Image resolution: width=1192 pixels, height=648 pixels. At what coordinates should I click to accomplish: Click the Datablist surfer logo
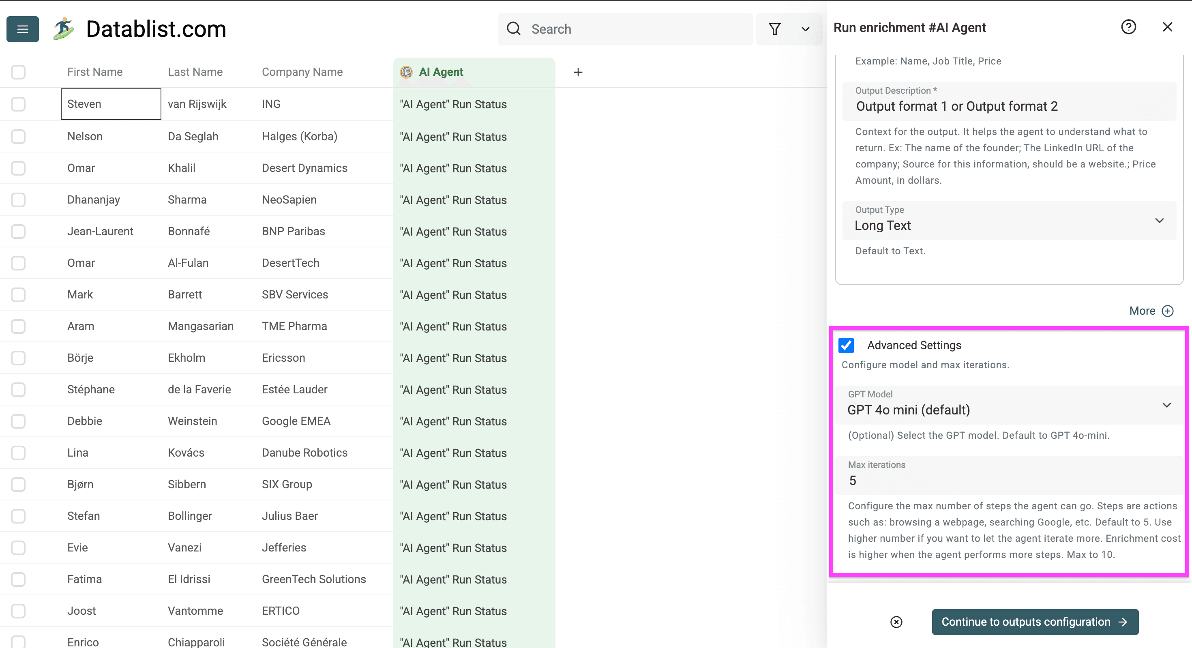pyautogui.click(x=64, y=28)
